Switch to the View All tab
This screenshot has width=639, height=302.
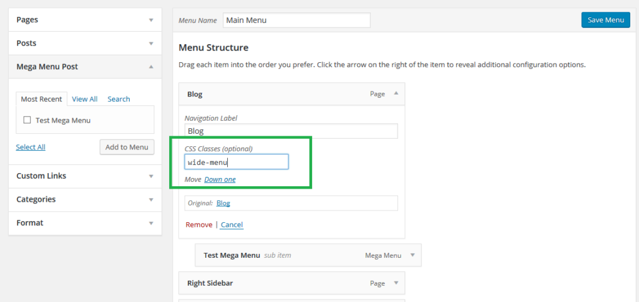pos(84,99)
